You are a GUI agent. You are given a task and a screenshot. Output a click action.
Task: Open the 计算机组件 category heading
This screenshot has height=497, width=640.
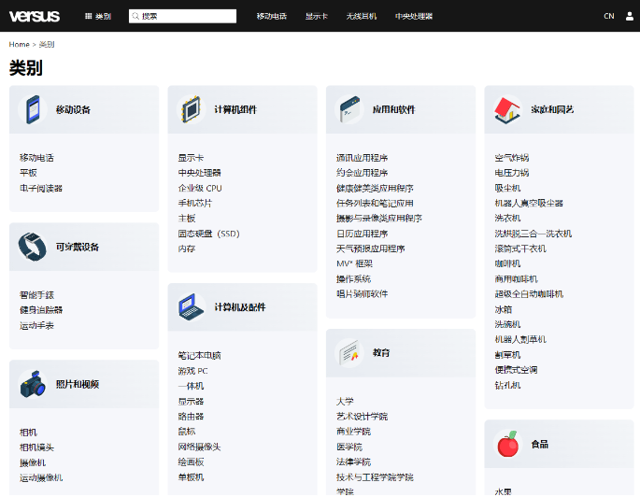tap(235, 109)
